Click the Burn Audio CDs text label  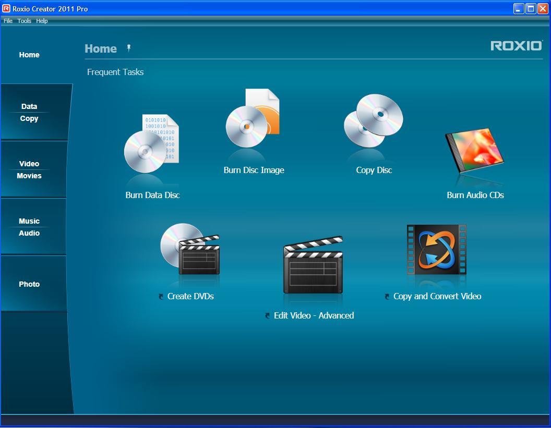coord(475,195)
